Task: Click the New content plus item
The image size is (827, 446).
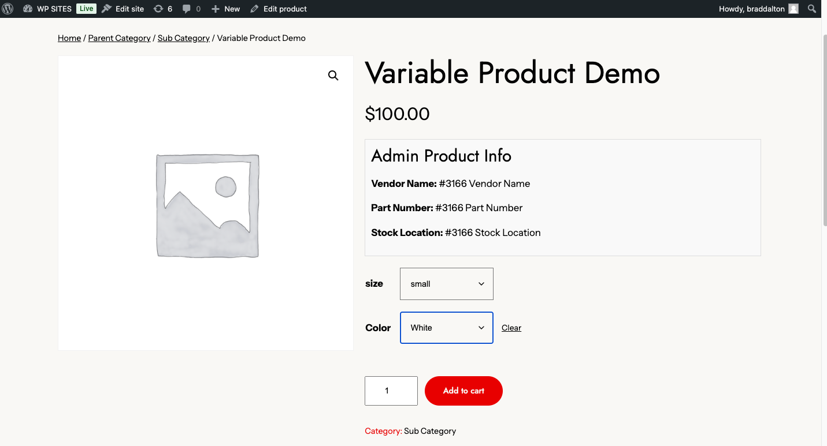Action: pos(225,9)
